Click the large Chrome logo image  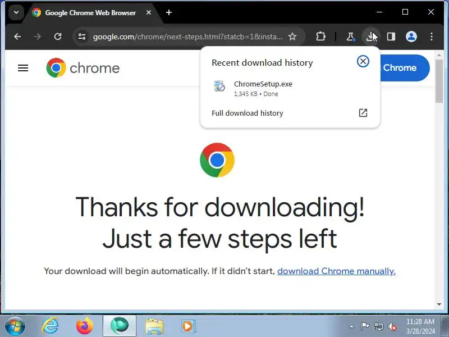tap(217, 160)
